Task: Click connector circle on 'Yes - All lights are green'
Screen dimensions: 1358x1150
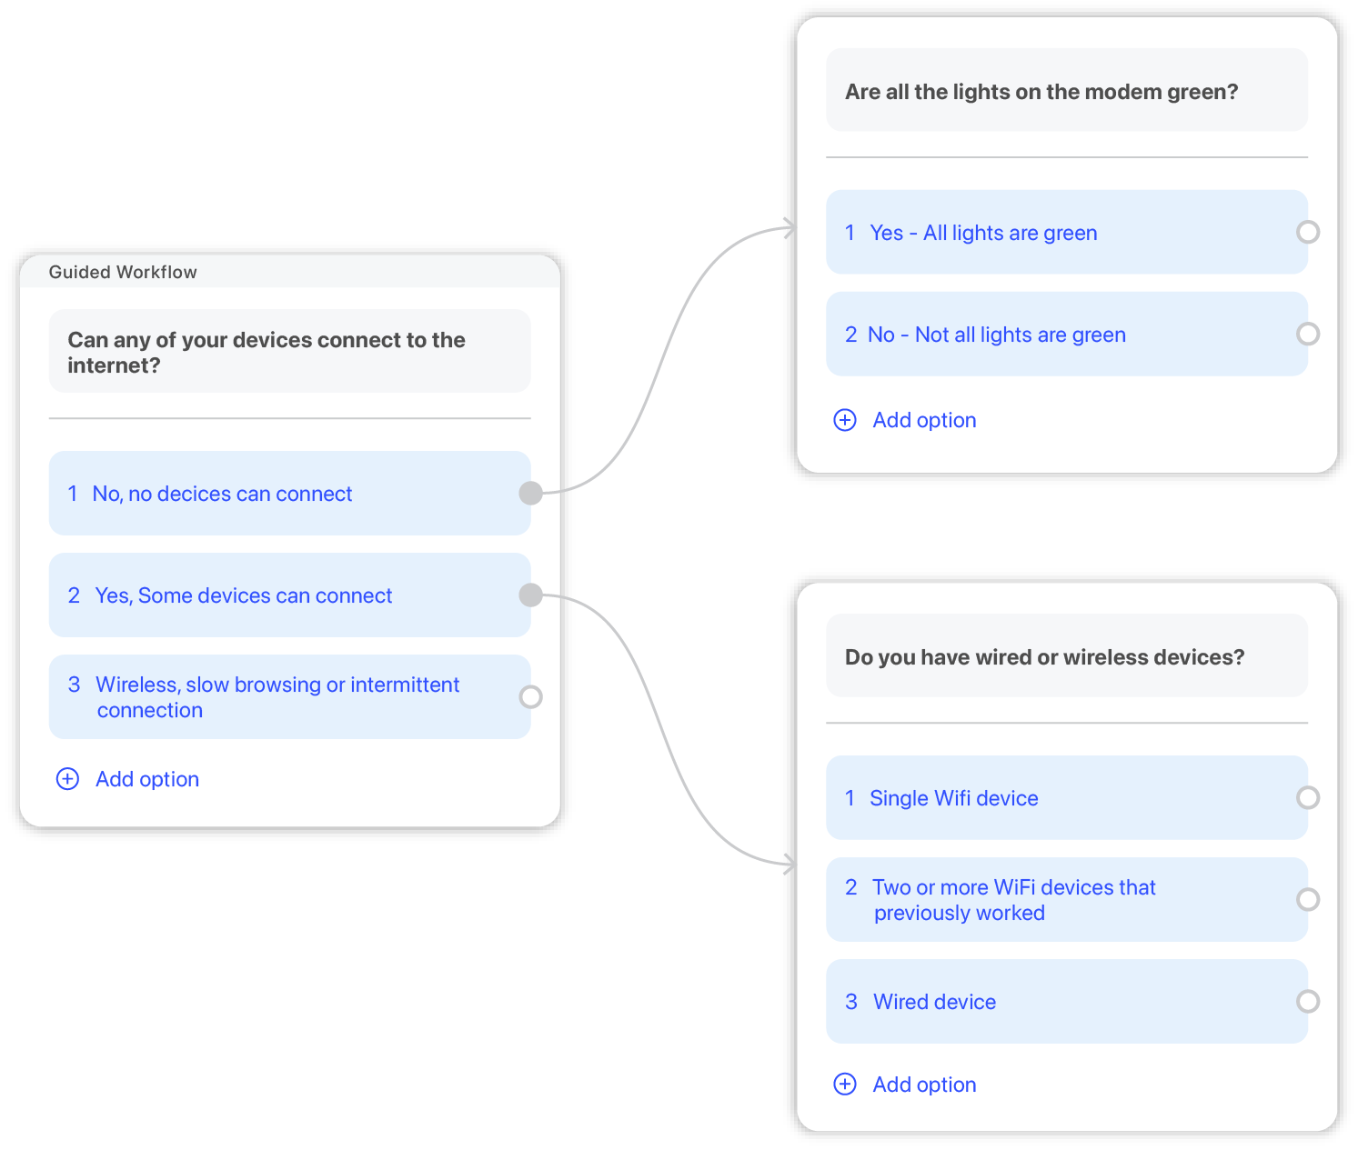Action: click(1308, 232)
